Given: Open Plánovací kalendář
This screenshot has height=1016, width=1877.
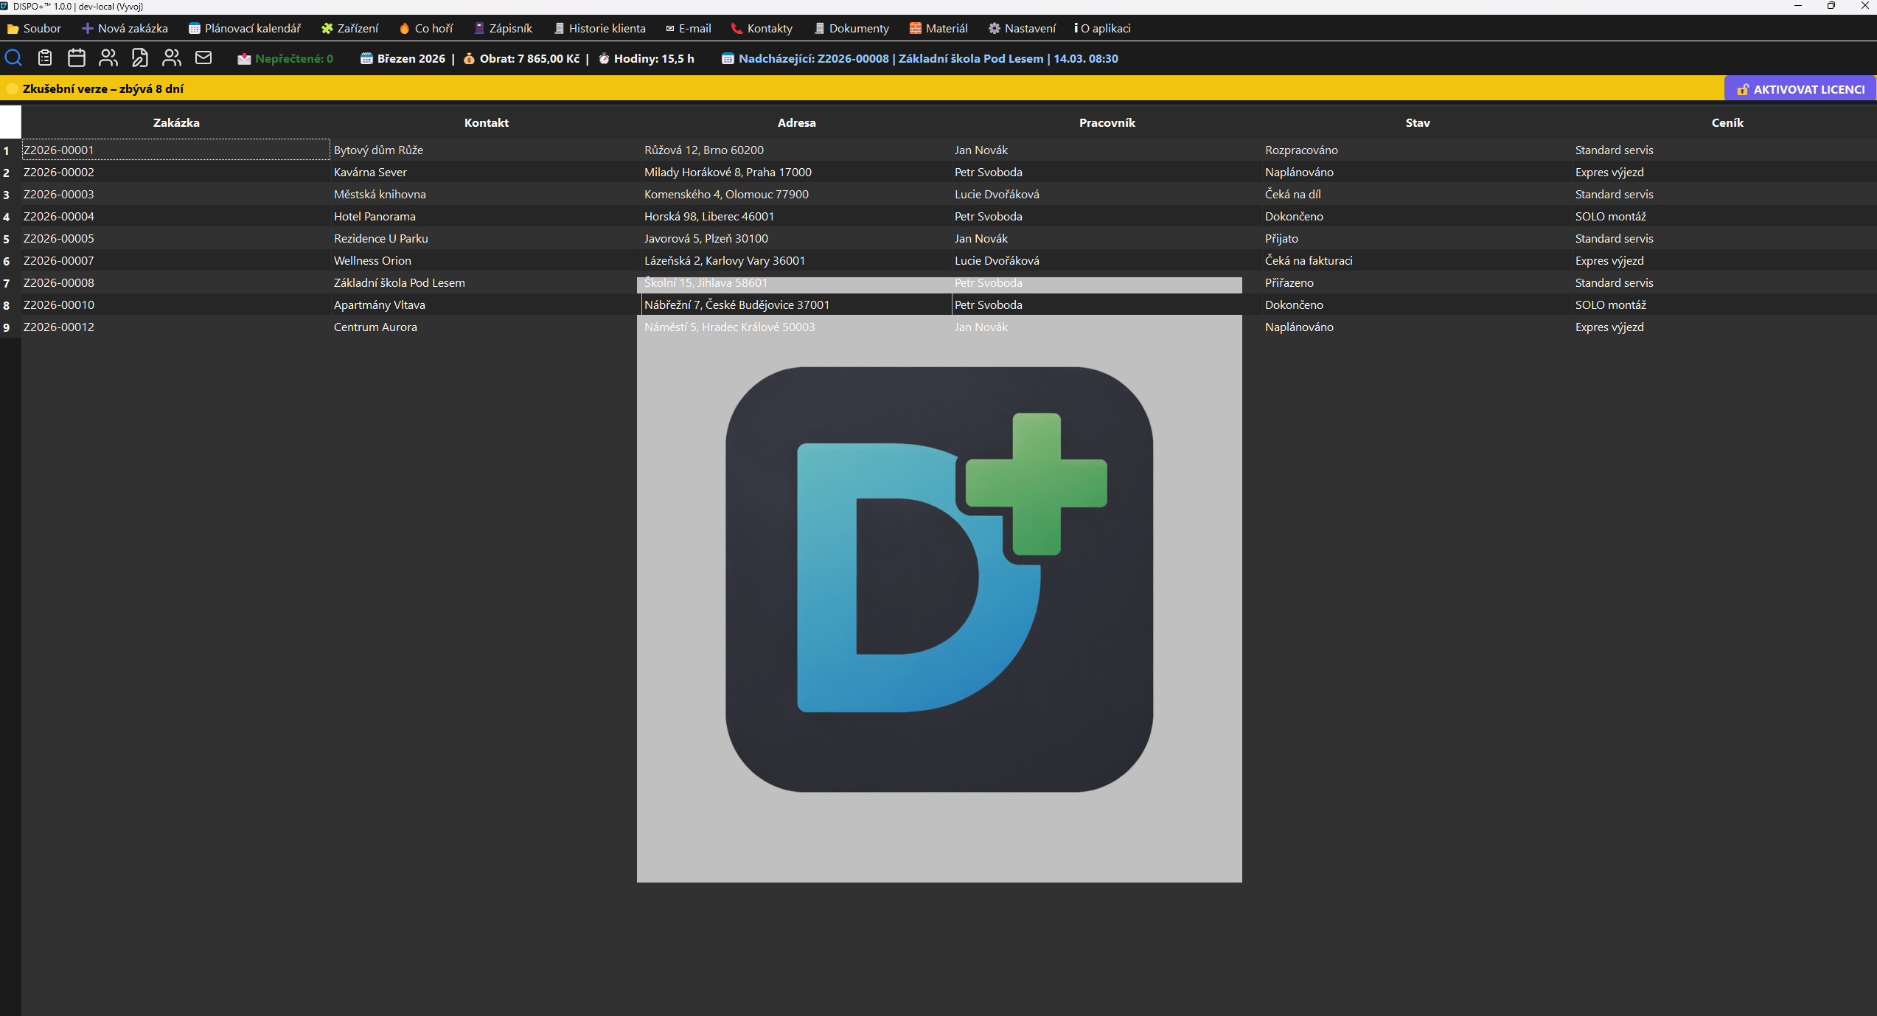Looking at the screenshot, I should (245, 28).
